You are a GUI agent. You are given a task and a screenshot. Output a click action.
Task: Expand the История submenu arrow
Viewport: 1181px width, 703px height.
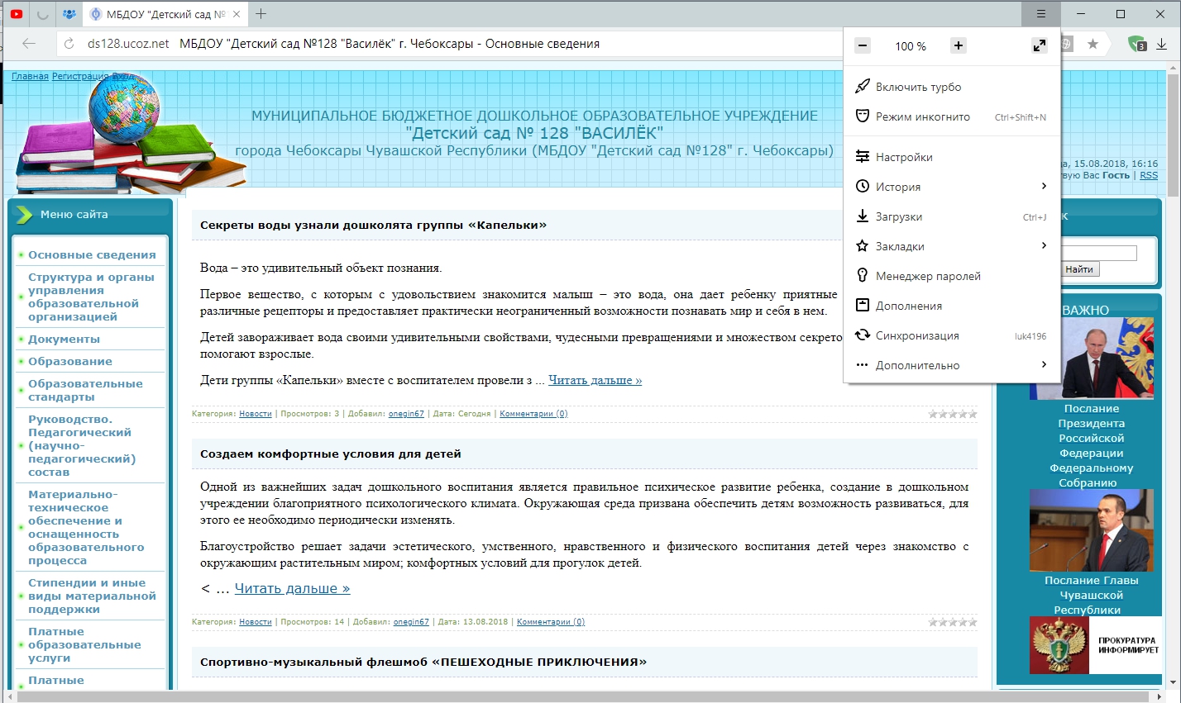click(1044, 187)
